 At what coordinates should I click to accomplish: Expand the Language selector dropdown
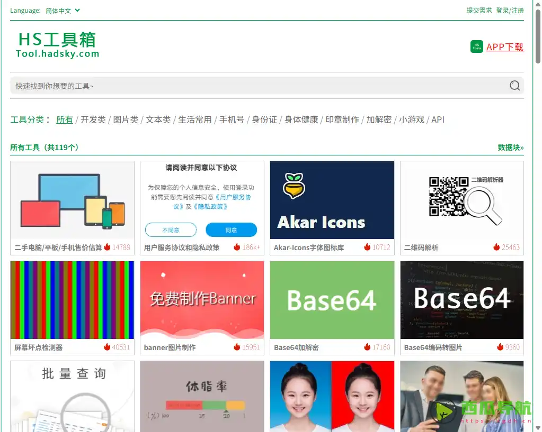pyautogui.click(x=60, y=10)
